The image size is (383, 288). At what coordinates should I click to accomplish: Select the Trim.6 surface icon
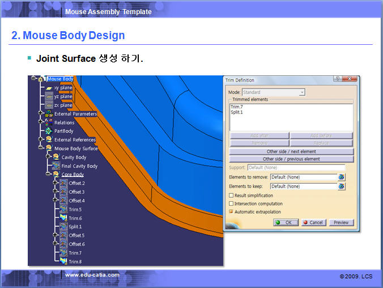(x=62, y=218)
